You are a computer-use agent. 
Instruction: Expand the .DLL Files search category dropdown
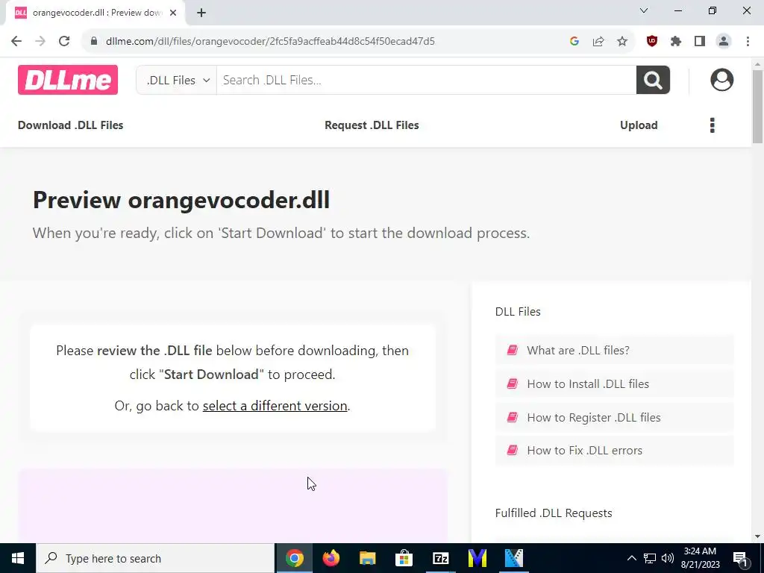pyautogui.click(x=177, y=80)
